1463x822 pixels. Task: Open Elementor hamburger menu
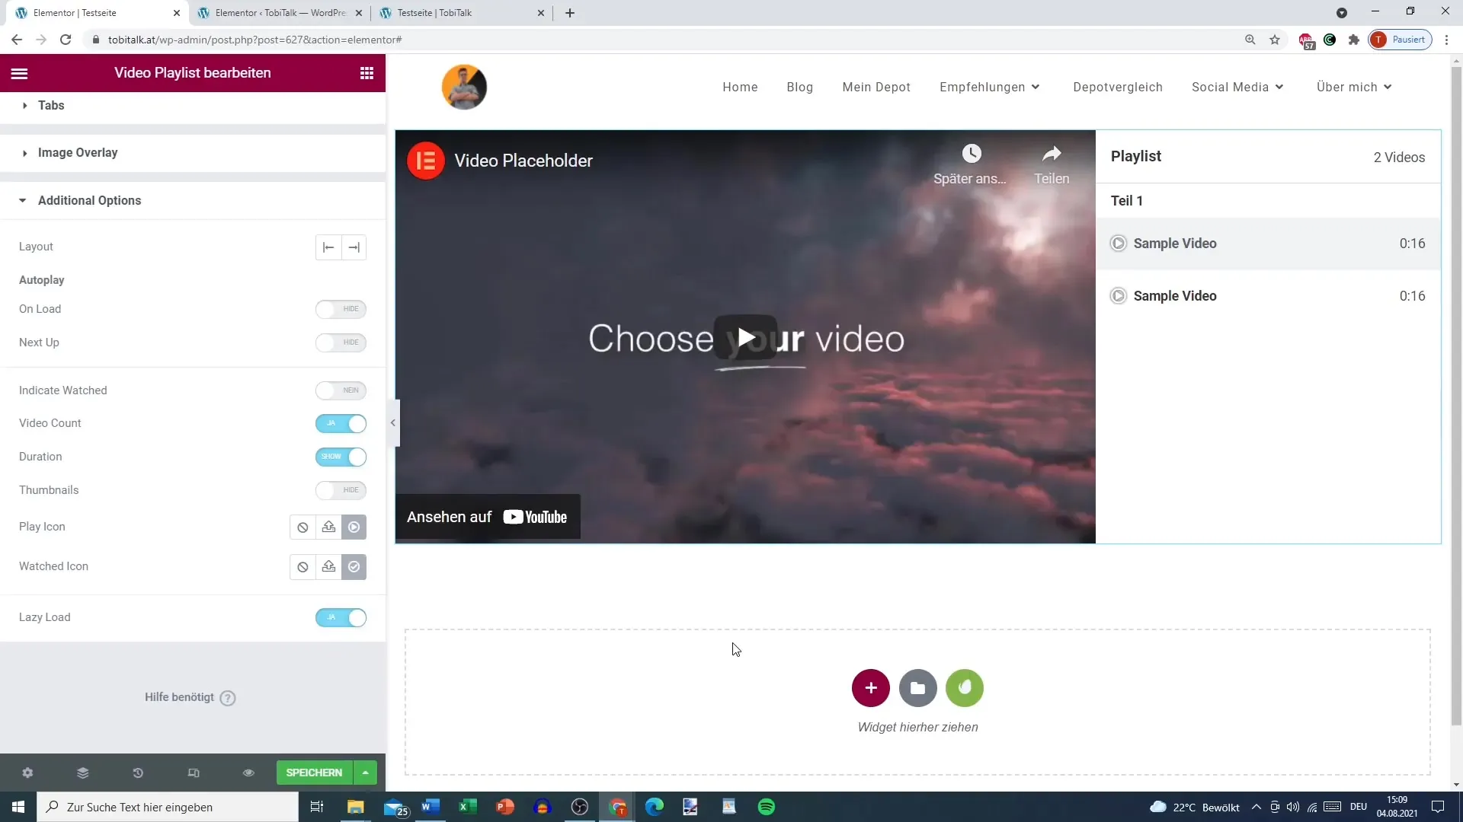tap(20, 73)
